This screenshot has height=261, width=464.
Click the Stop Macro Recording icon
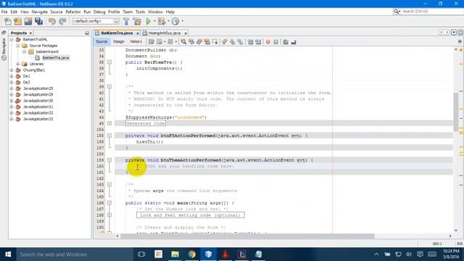pyautogui.click(x=275, y=42)
